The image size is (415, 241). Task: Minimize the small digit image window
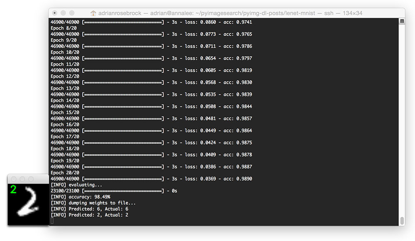(22, 179)
